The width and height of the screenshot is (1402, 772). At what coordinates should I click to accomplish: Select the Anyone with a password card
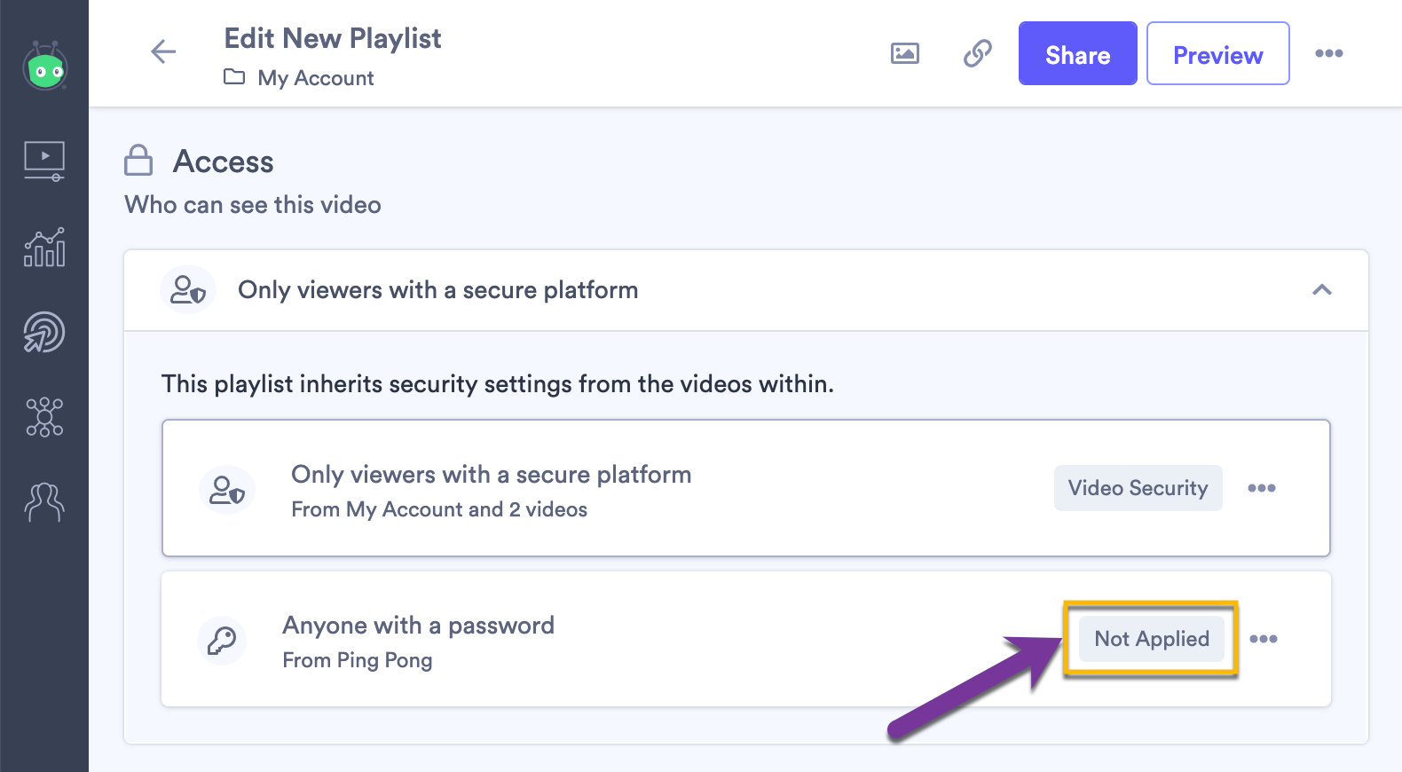746,639
